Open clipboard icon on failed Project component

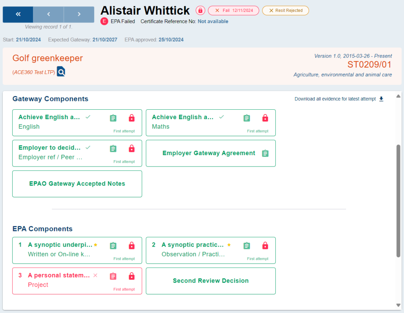113,276
